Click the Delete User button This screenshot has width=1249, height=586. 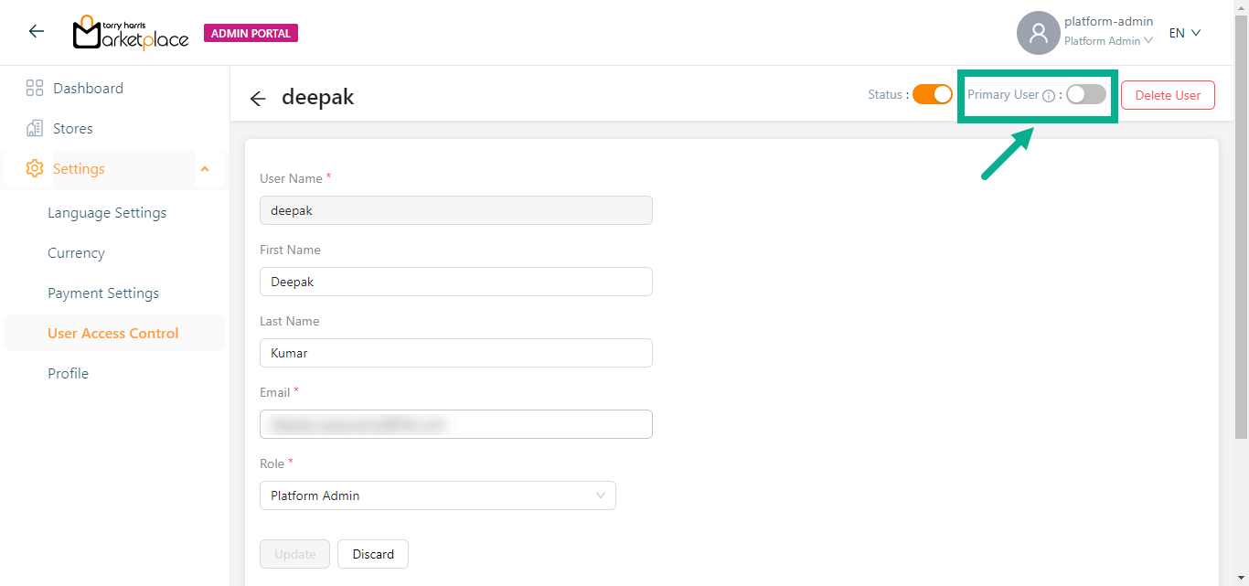pyautogui.click(x=1168, y=95)
